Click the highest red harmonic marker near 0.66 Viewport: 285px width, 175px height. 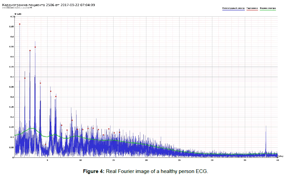pos(20,24)
